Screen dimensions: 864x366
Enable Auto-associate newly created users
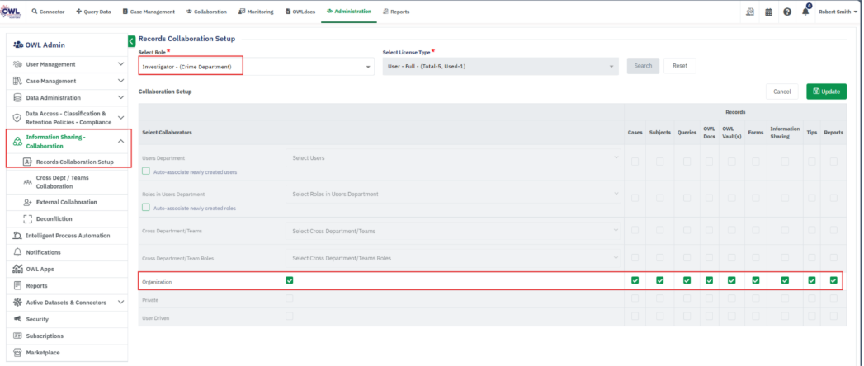(x=146, y=171)
